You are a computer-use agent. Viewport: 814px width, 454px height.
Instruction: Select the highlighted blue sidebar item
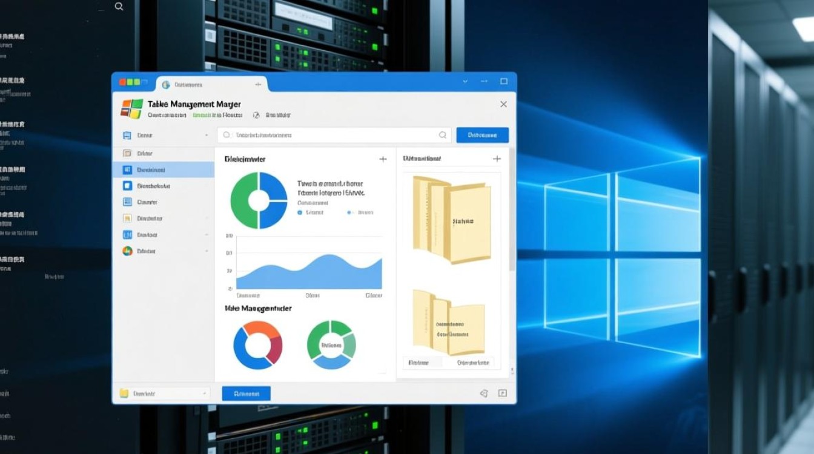(164, 170)
